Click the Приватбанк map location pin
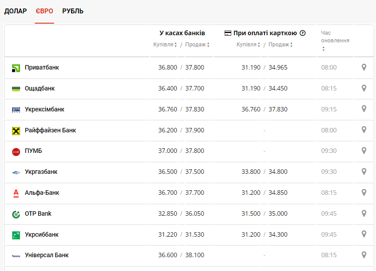Viewport: 376px width, 271px height. (x=364, y=67)
